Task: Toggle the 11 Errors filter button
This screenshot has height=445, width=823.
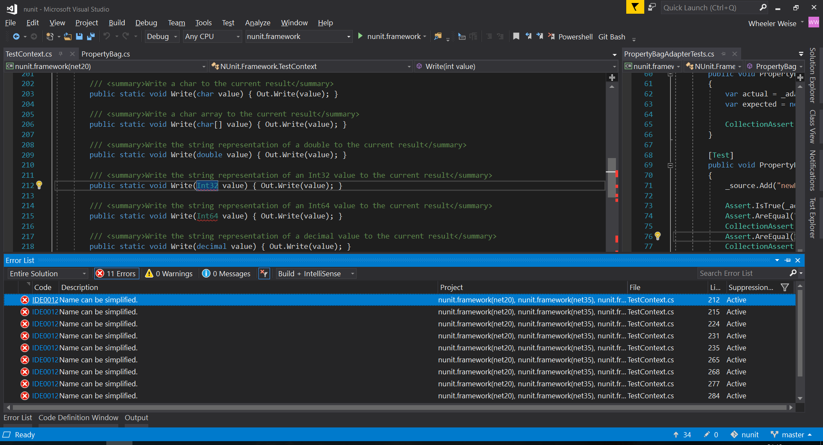Action: click(116, 274)
